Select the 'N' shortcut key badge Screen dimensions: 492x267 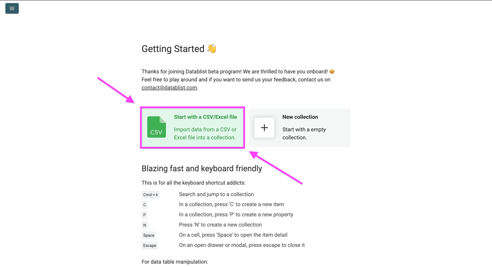point(145,225)
